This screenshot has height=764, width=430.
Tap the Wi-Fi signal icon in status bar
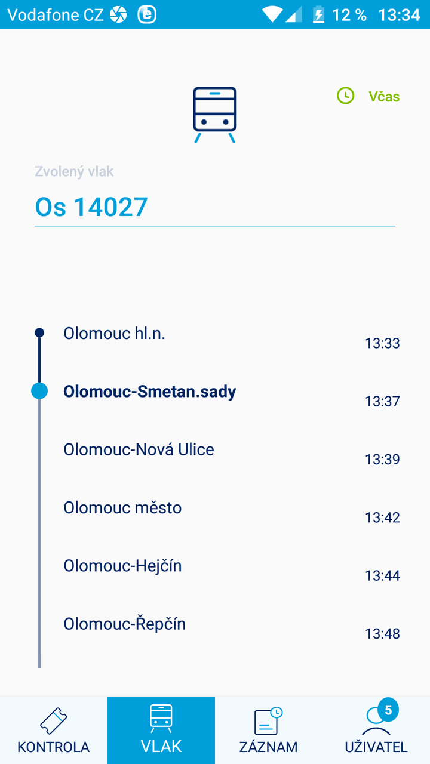(x=272, y=14)
